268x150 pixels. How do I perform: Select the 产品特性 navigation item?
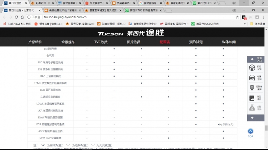[35, 42]
